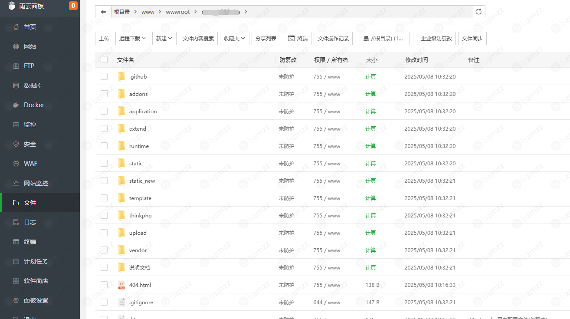Check the application row checkbox
570x319 pixels.
point(104,111)
